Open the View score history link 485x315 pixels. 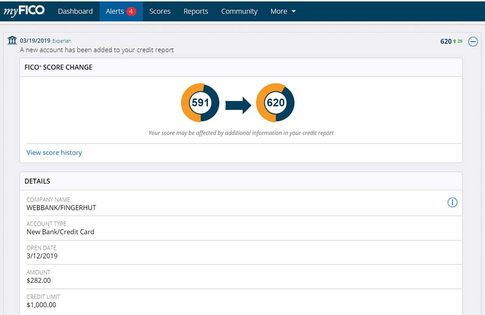click(x=54, y=153)
